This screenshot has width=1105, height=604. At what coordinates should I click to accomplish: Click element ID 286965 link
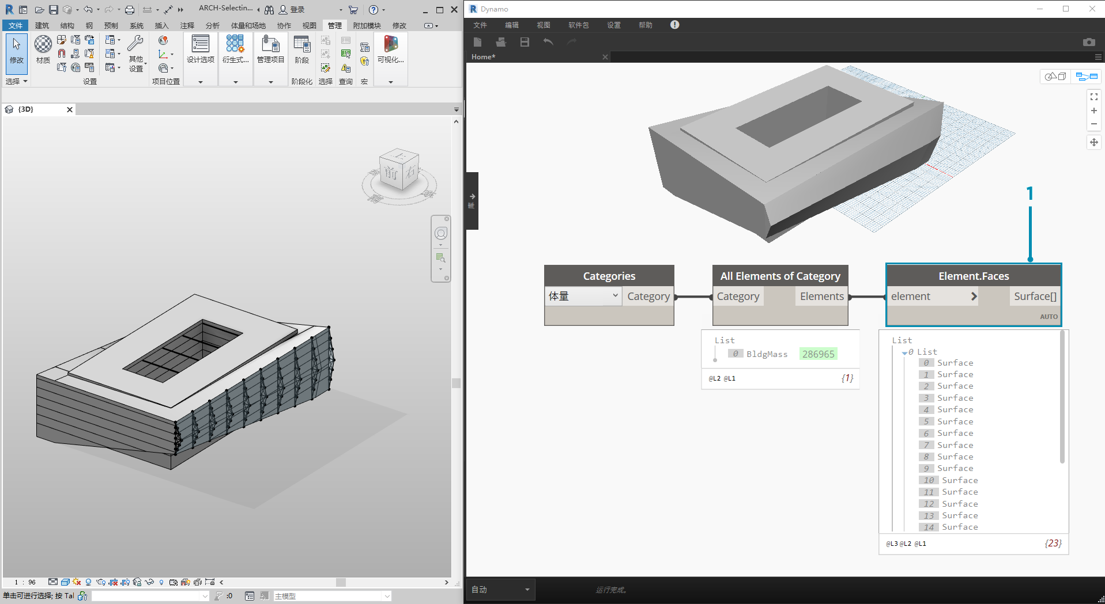tap(818, 354)
